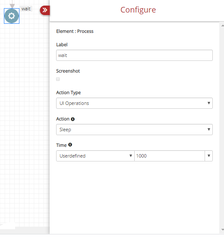Expand the time value dropdown arrow
Screen dimensions: 224x237
209,156
